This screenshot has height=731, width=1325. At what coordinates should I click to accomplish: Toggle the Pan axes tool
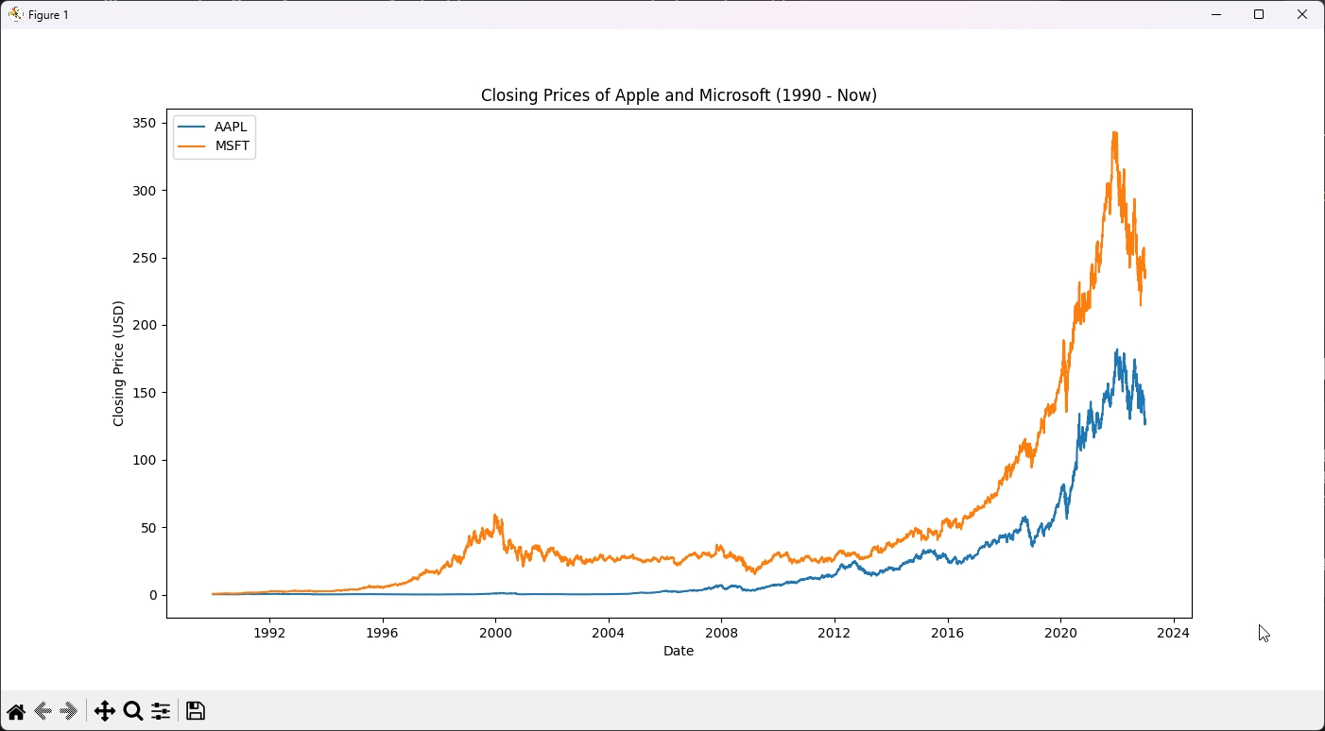pos(105,711)
